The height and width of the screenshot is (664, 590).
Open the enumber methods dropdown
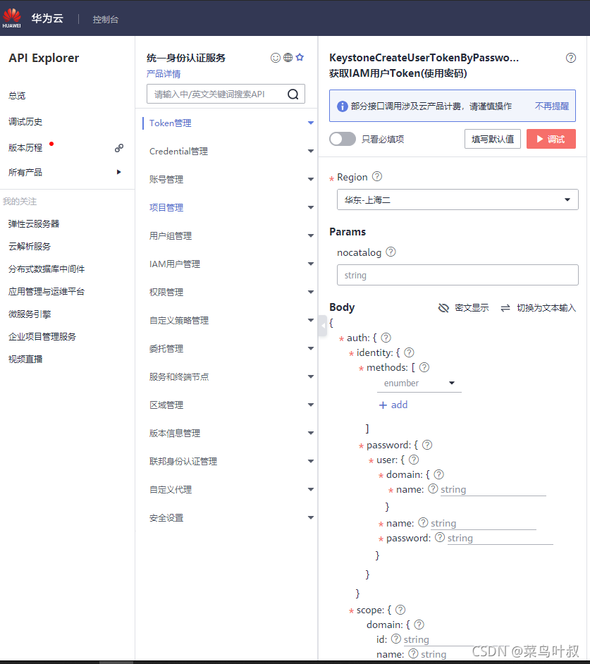[419, 383]
